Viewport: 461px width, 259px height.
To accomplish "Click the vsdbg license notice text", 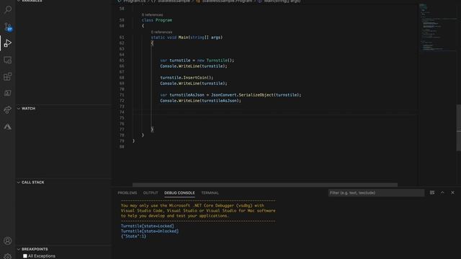I will coord(198,211).
